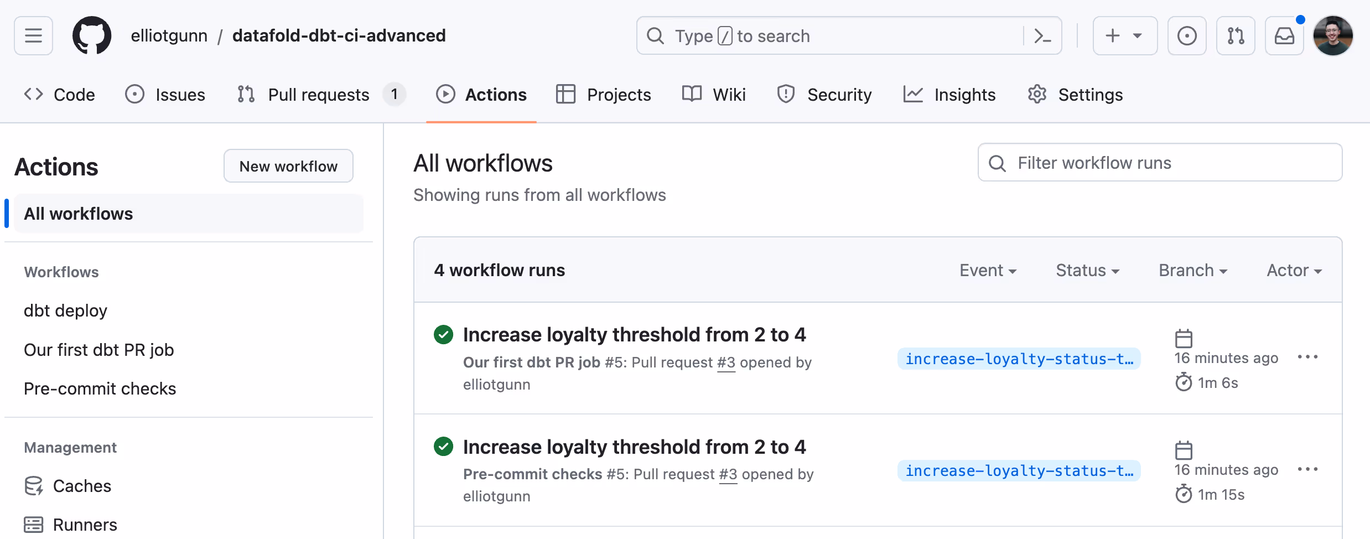The image size is (1370, 539).
Task: Click stopwatch icon next to 1m 15s
Action: (x=1184, y=494)
